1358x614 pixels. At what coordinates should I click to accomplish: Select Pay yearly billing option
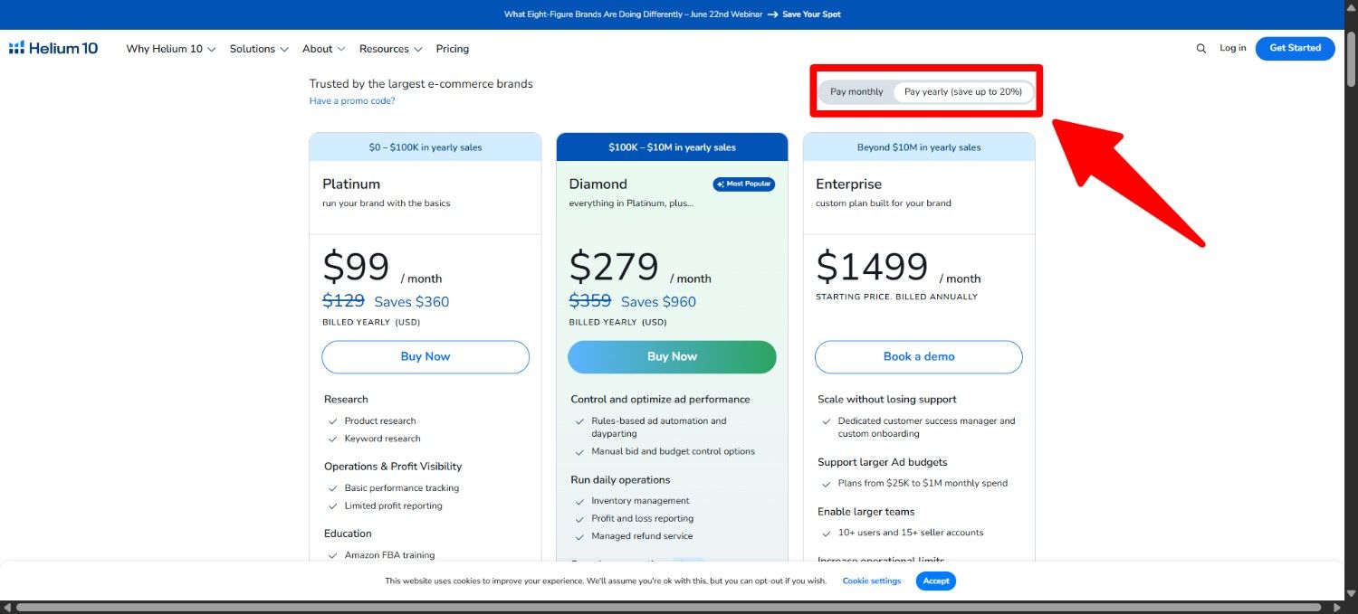pyautogui.click(x=963, y=91)
